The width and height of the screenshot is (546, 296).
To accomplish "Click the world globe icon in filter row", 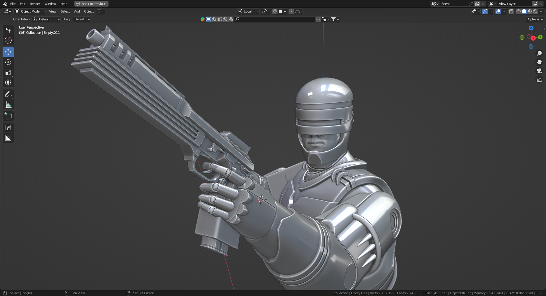I will (225, 19).
